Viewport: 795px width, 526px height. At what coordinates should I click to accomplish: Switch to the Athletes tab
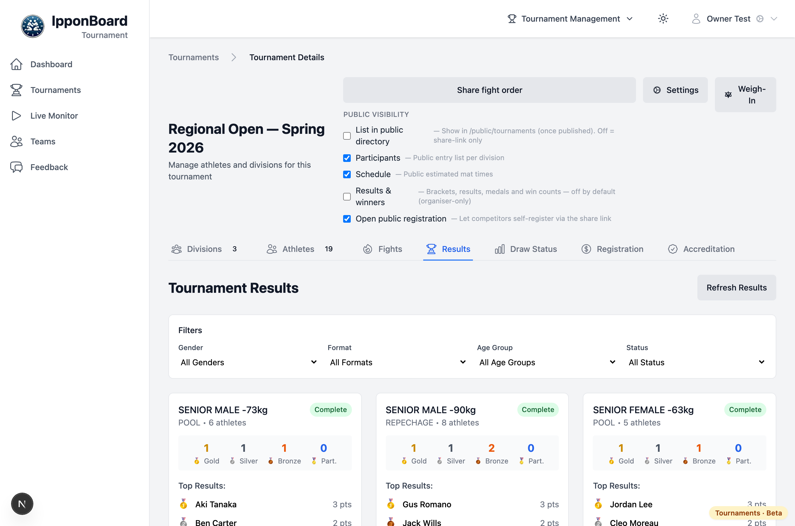300,249
